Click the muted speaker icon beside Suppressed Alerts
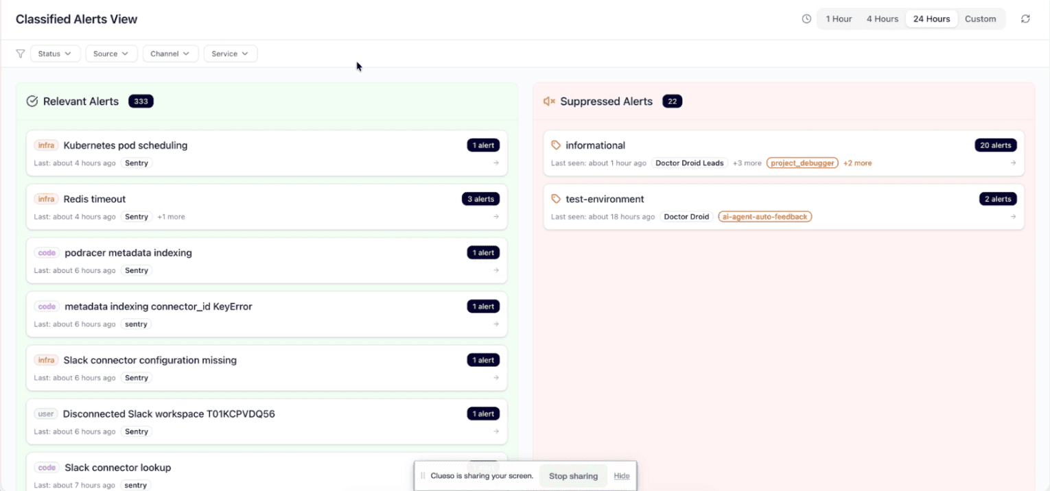Image resolution: width=1050 pixels, height=491 pixels. tap(548, 100)
